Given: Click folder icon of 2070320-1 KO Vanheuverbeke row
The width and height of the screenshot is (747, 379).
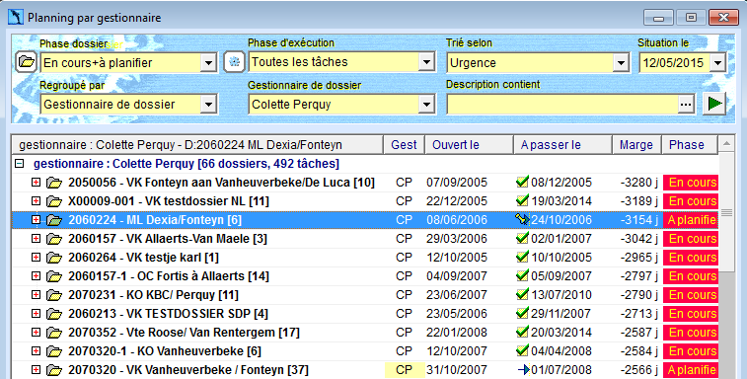Looking at the screenshot, I should click(x=54, y=351).
